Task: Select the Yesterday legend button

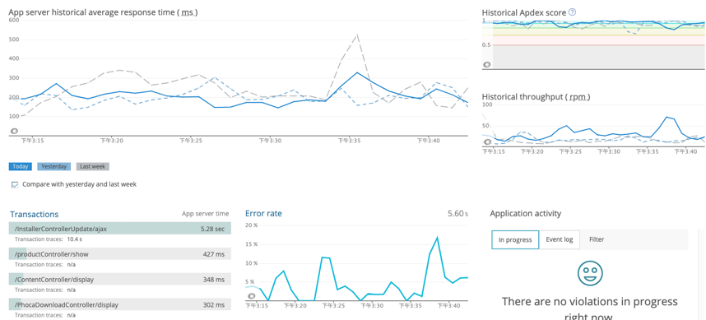Action: pyautogui.click(x=54, y=166)
